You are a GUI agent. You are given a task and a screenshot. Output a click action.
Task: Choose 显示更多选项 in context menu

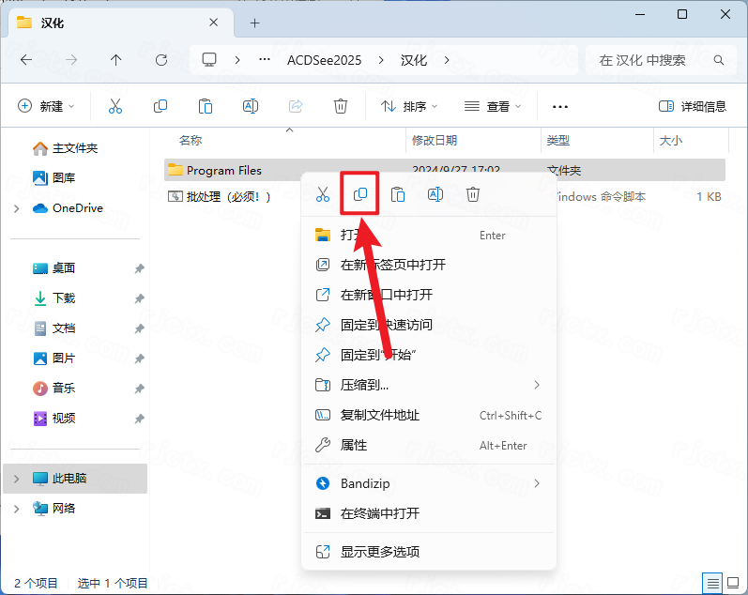click(x=380, y=552)
